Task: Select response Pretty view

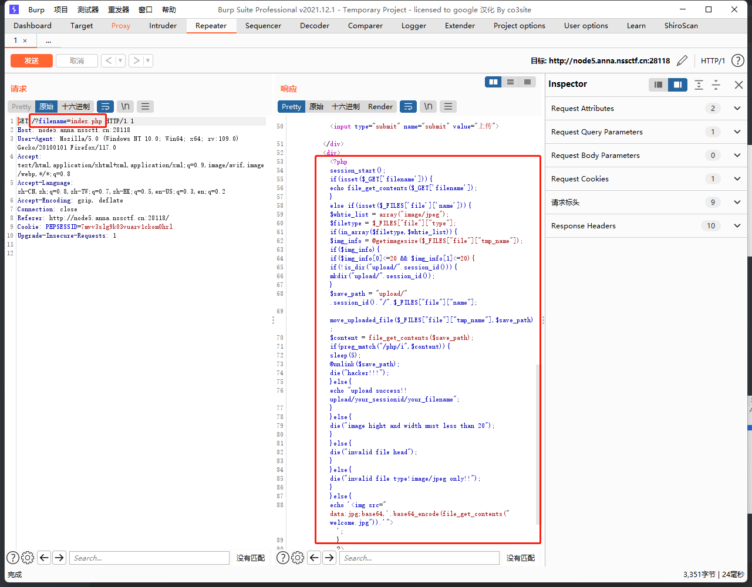Action: point(291,106)
